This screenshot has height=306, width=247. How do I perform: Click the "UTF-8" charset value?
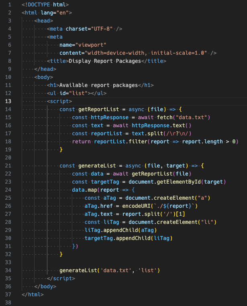[x=102, y=29]
